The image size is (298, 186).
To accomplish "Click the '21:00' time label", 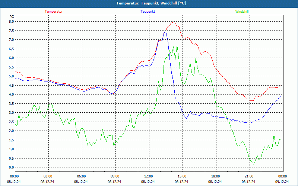I will tap(250, 176).
